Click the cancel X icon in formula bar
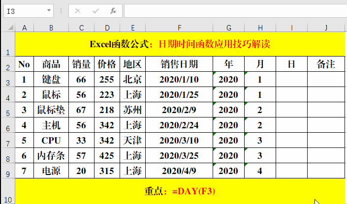This screenshot has height=204, width=347. (78, 11)
